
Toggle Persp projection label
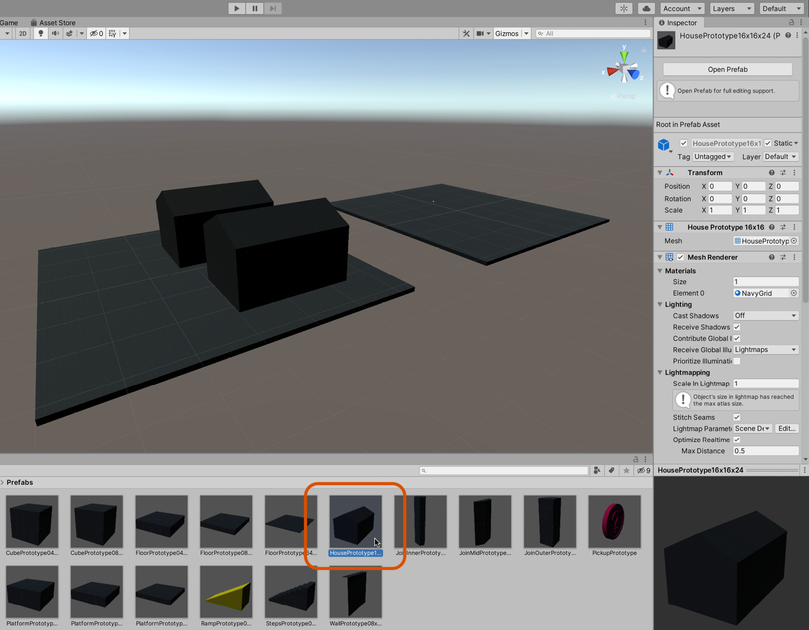pyautogui.click(x=623, y=96)
